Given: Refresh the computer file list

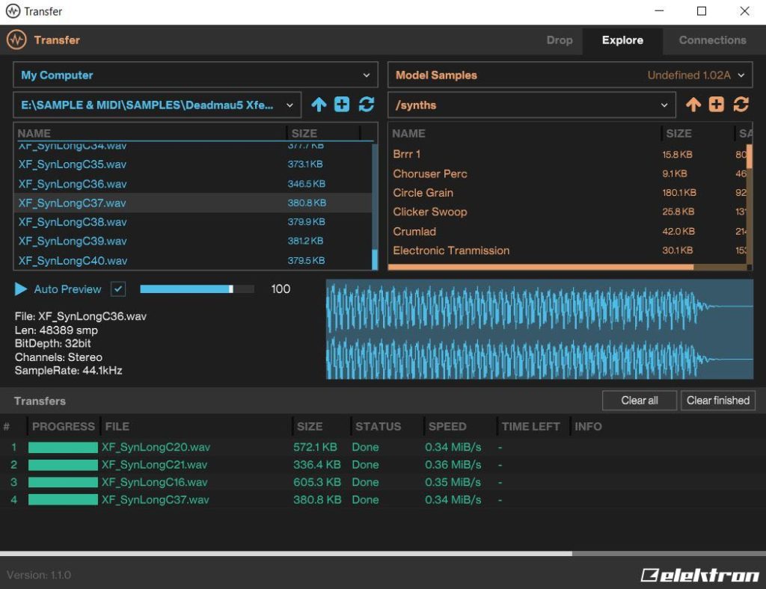Looking at the screenshot, I should point(366,105).
